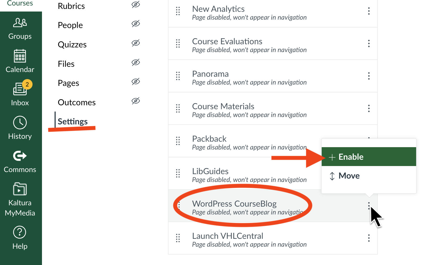The width and height of the screenshot is (445, 265).
Task: Open Kaltura MyMedia icon
Action: tap(20, 189)
